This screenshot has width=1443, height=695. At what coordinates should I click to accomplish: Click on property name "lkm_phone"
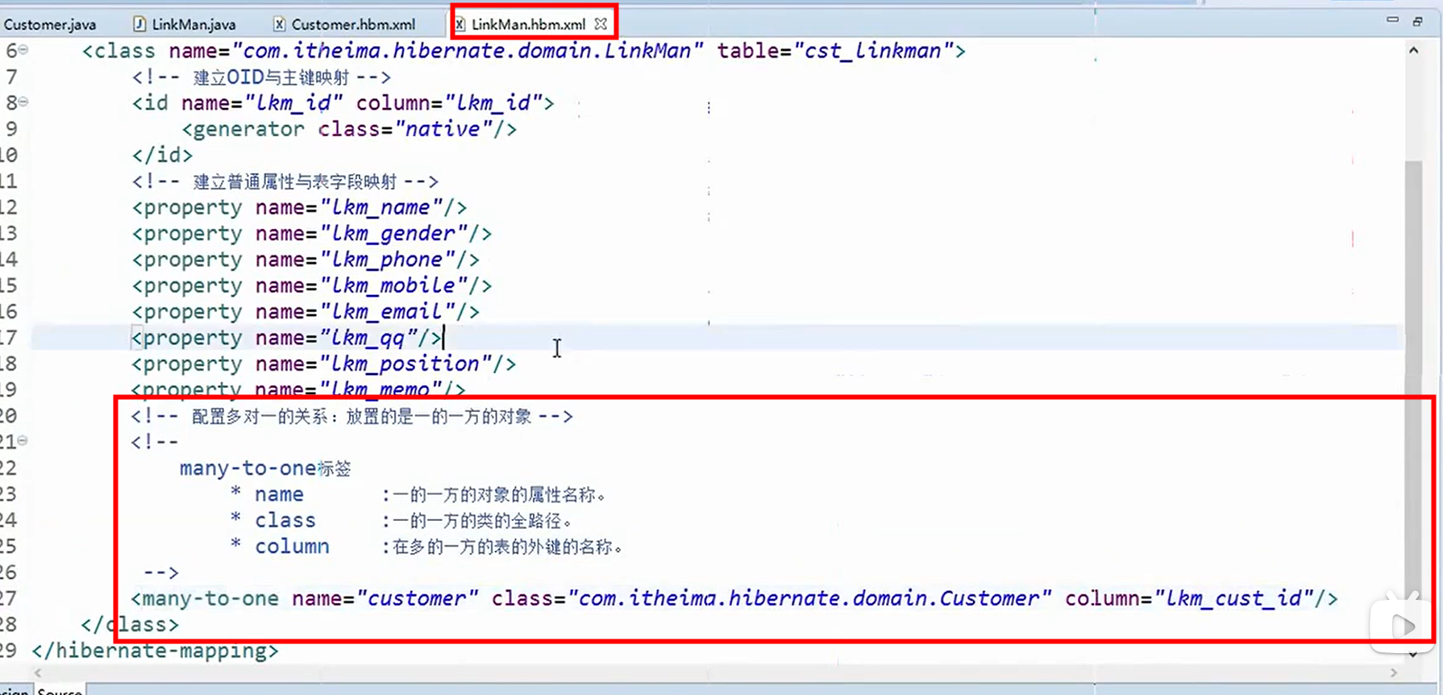(x=387, y=260)
